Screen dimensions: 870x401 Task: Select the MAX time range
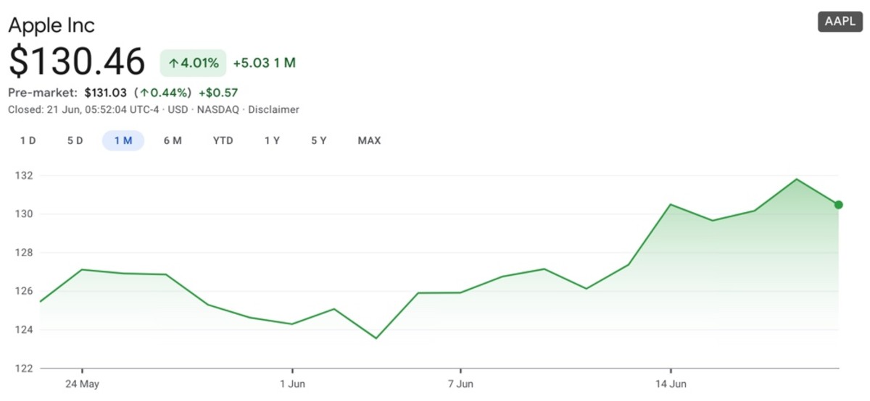pyautogui.click(x=369, y=140)
